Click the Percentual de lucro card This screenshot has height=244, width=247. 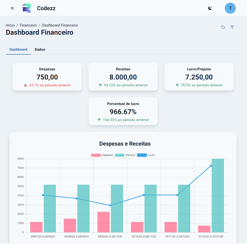click(123, 111)
